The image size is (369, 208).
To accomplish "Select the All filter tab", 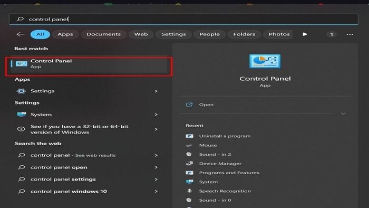I will [x=40, y=34].
